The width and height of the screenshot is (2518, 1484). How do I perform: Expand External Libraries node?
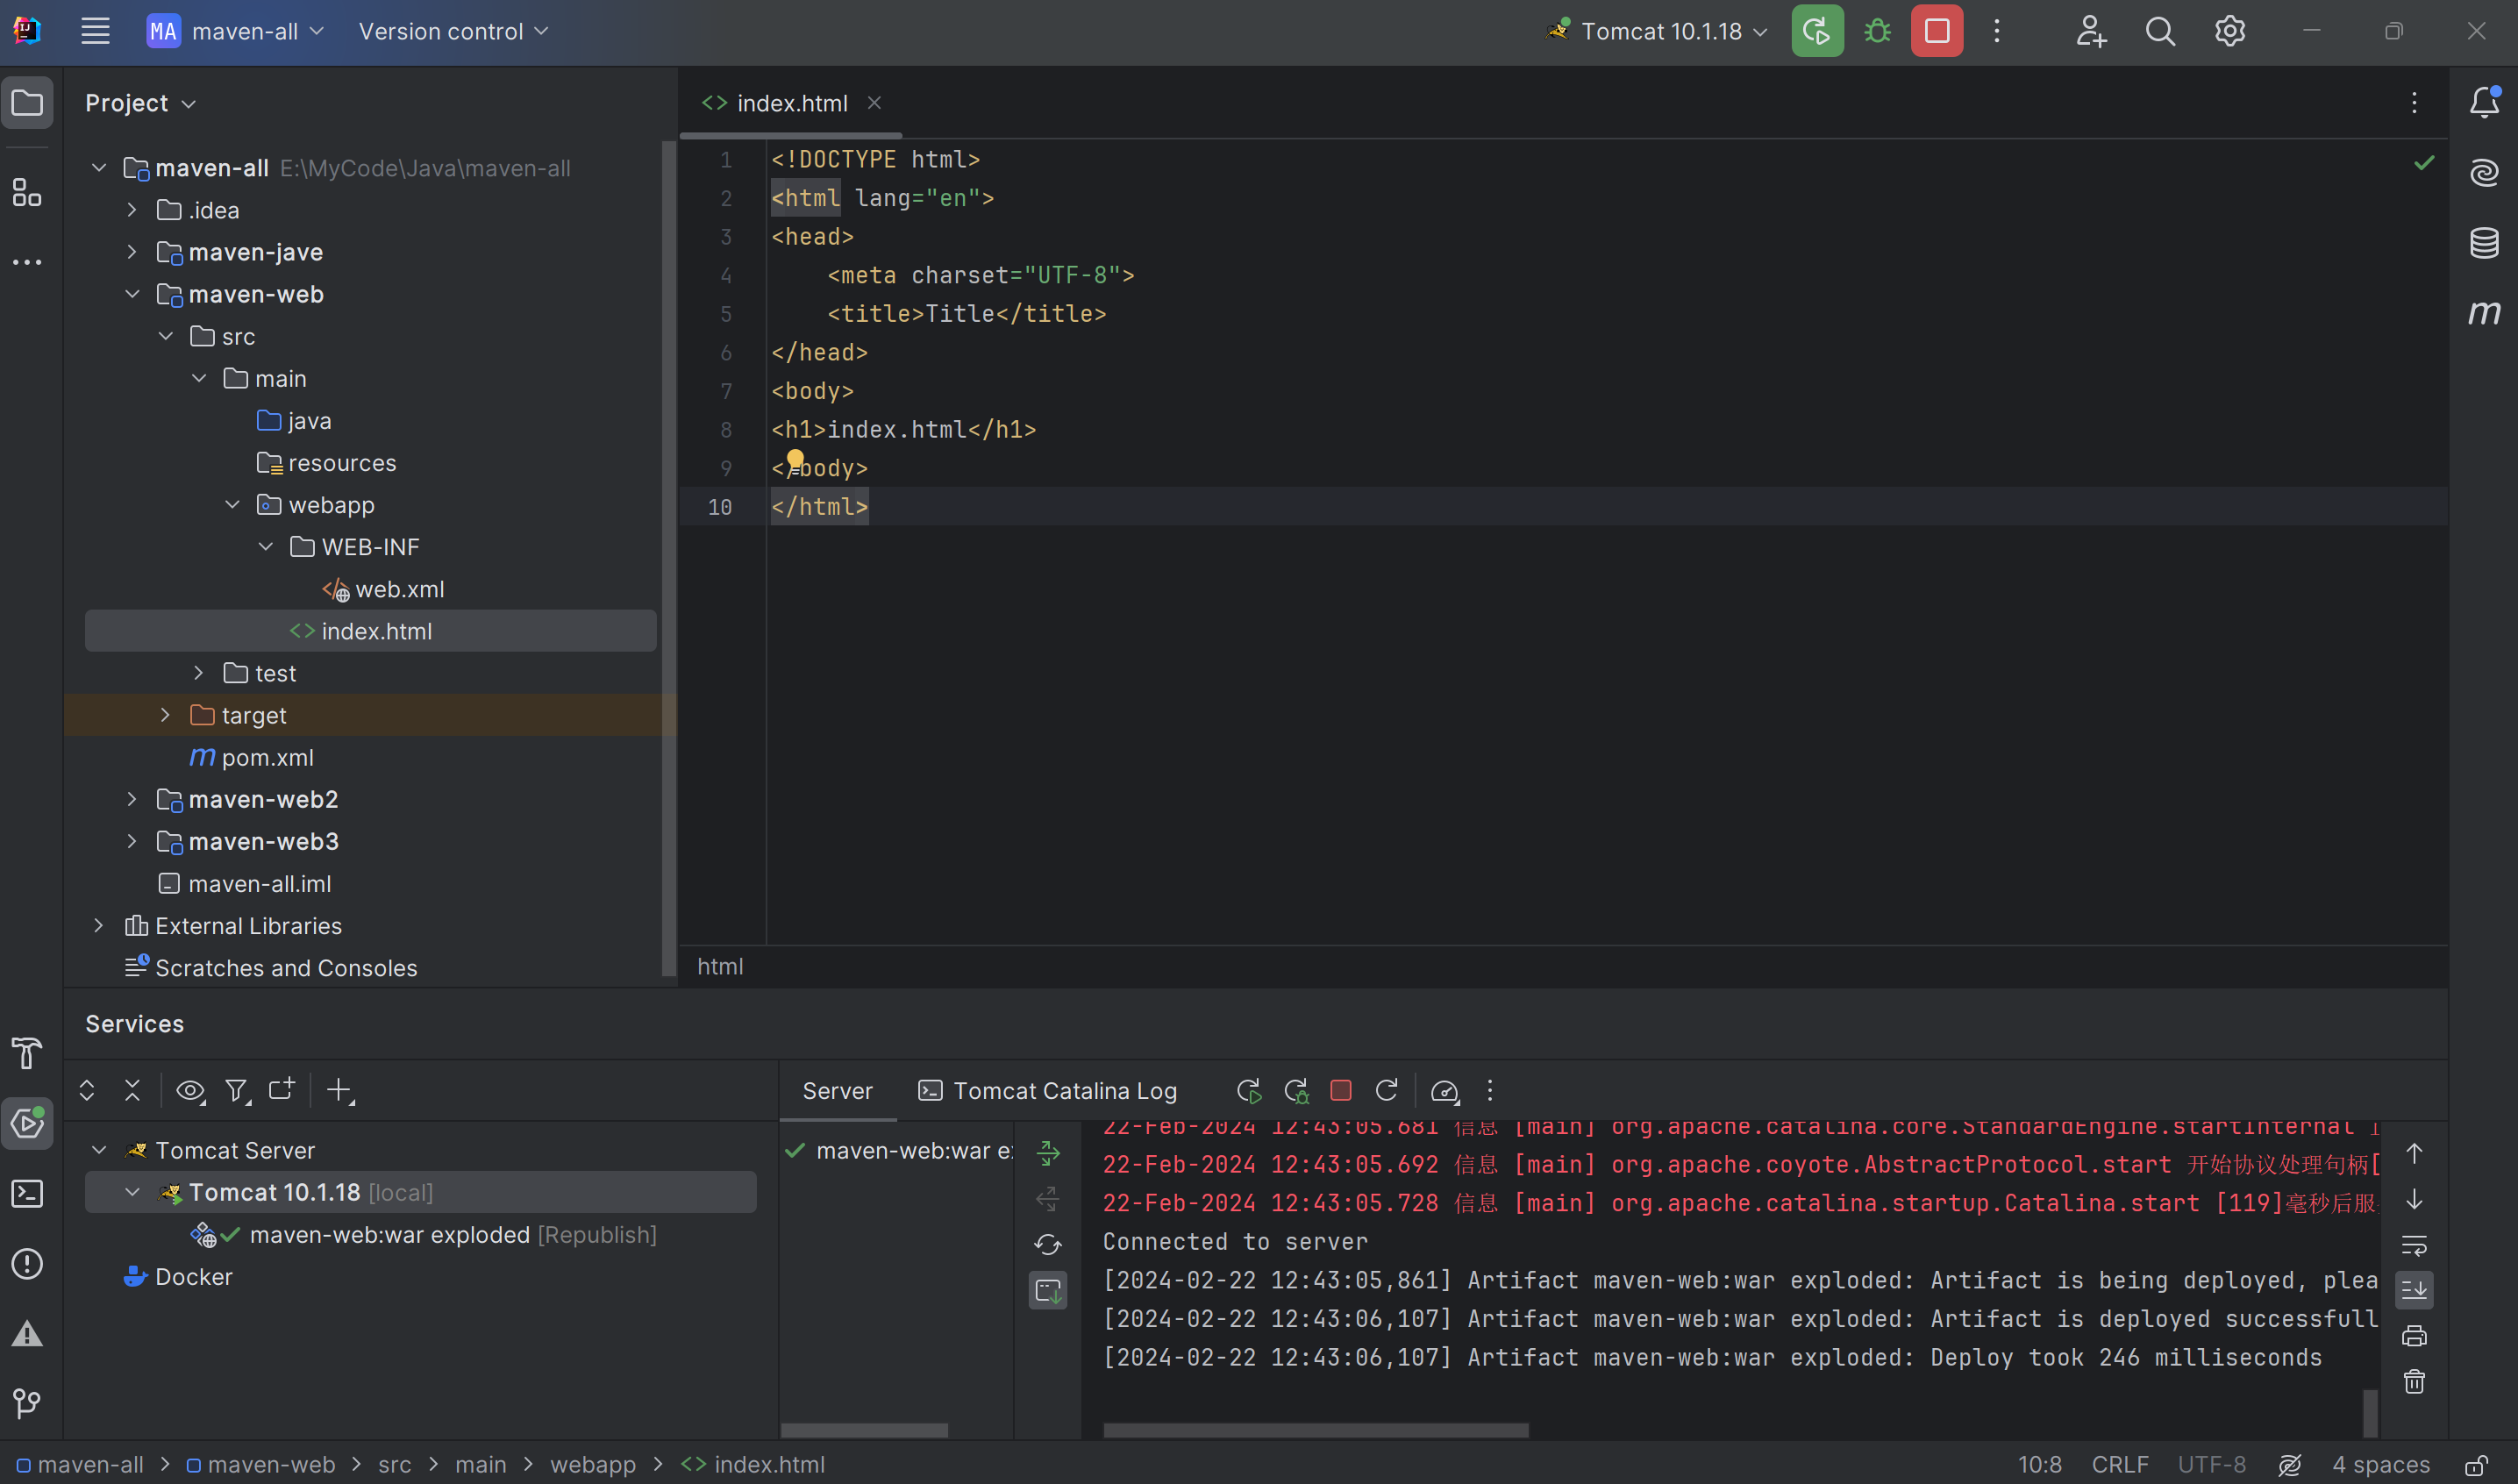98,926
